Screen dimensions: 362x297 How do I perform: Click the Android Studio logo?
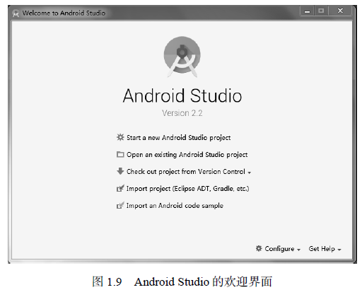pyautogui.click(x=182, y=57)
